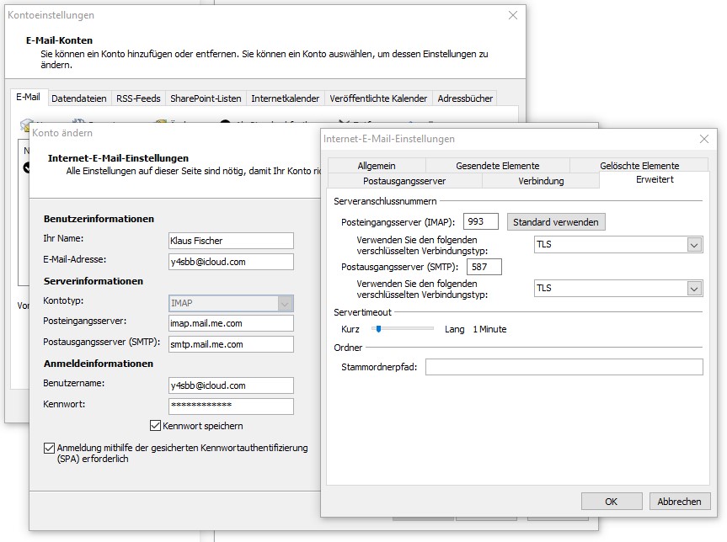Image resolution: width=727 pixels, height=542 pixels.
Task: Switch to the Datendateien tab
Action: pyautogui.click(x=79, y=98)
